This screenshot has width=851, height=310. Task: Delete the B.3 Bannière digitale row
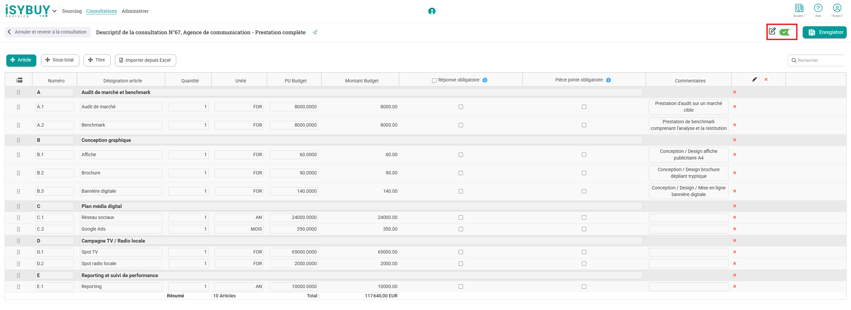[735, 191]
